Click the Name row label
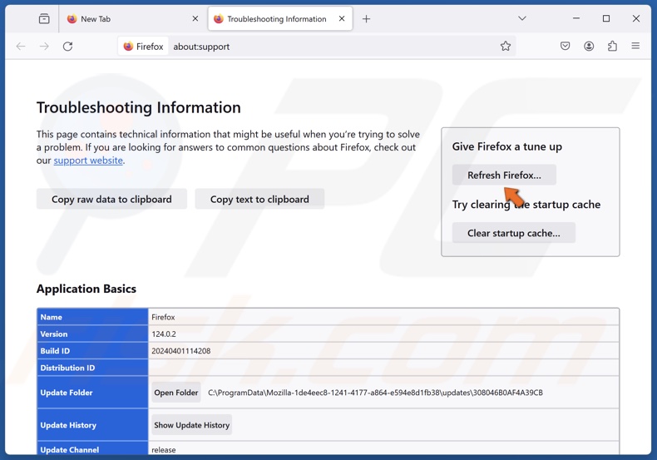 pyautogui.click(x=51, y=317)
